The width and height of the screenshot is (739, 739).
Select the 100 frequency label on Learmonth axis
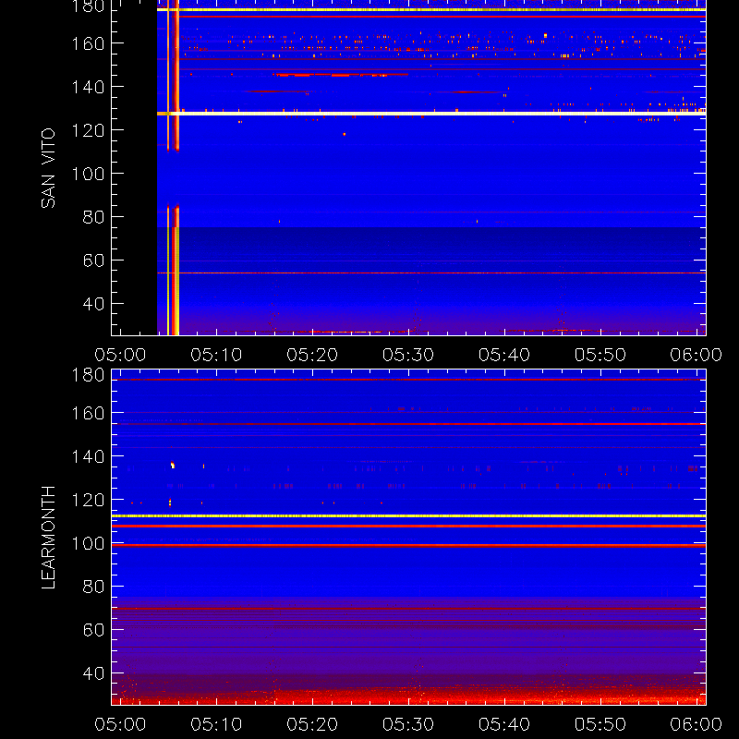pos(88,543)
